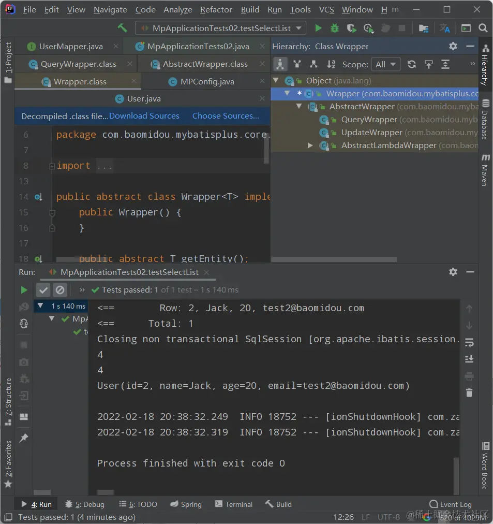The image size is (493, 524).
Task: Collapse the MpA test class node
Action: [52, 318]
